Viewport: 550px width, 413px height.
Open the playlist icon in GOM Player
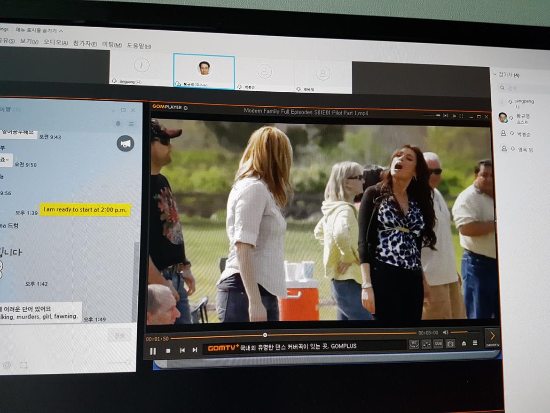(x=475, y=343)
